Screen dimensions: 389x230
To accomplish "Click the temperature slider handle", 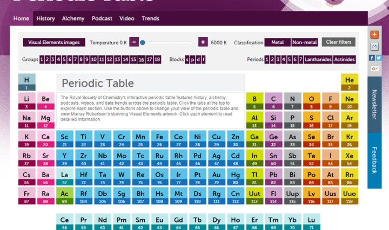I will coord(143,42).
